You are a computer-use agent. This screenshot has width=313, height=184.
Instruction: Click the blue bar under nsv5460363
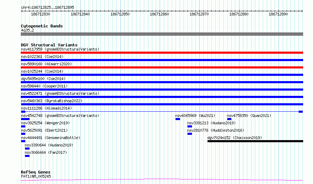(x=162, y=104)
